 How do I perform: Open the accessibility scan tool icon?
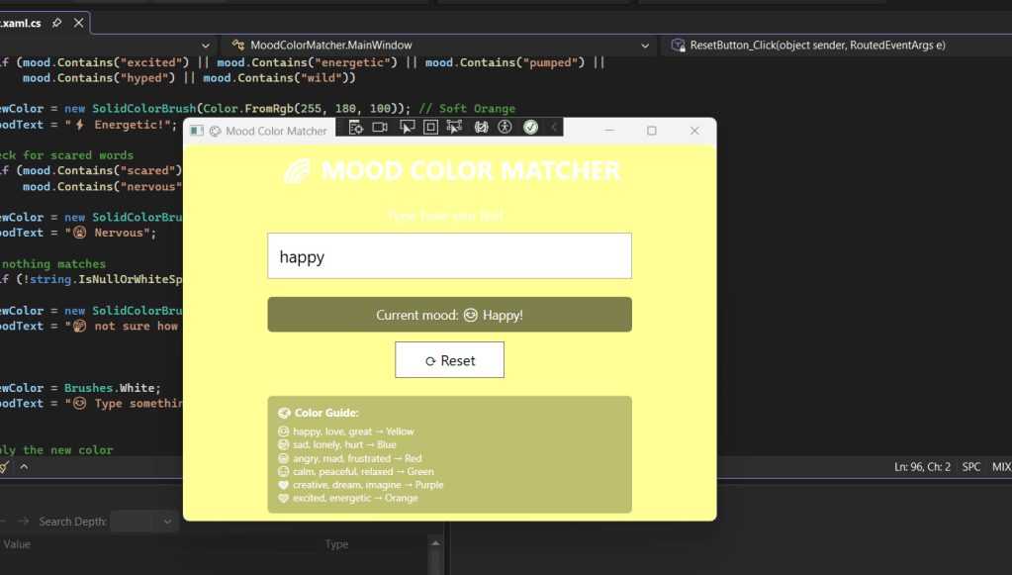506,128
